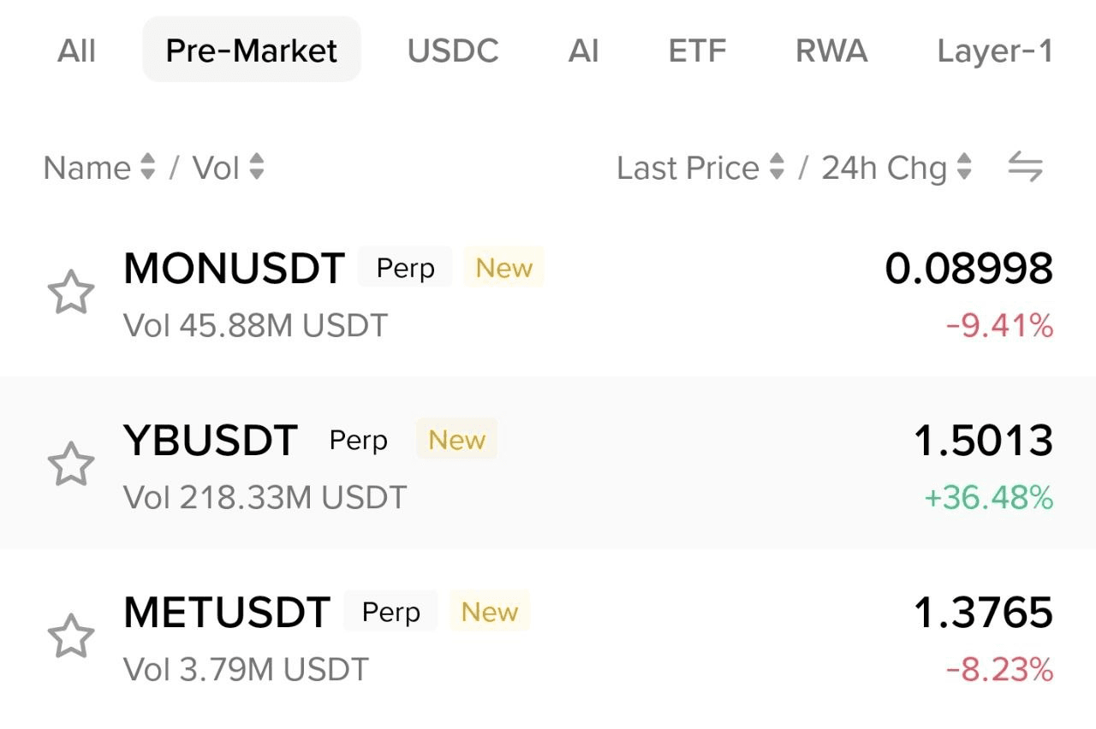1096x729 pixels.
Task: Open the ETF tab
Action: point(697,50)
